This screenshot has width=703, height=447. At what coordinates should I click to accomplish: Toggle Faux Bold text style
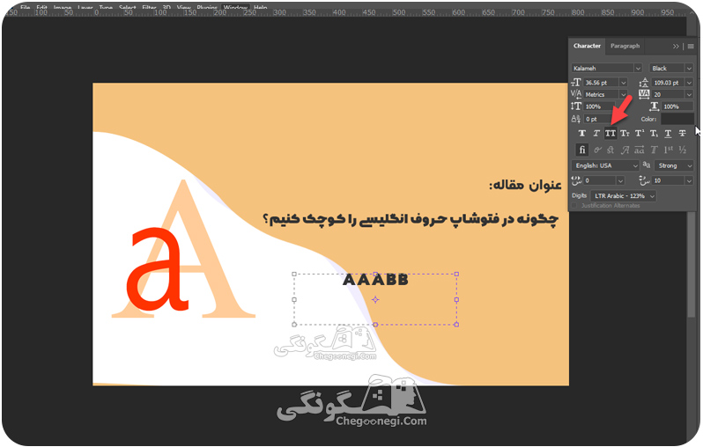[x=582, y=134]
